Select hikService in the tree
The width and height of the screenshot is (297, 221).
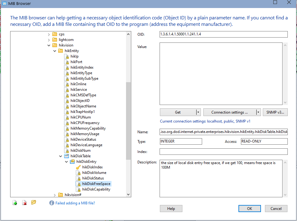coord(79,90)
